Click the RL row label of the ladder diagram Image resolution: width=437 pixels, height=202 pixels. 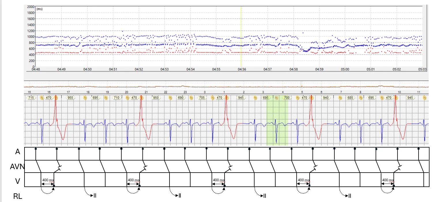tap(17, 197)
